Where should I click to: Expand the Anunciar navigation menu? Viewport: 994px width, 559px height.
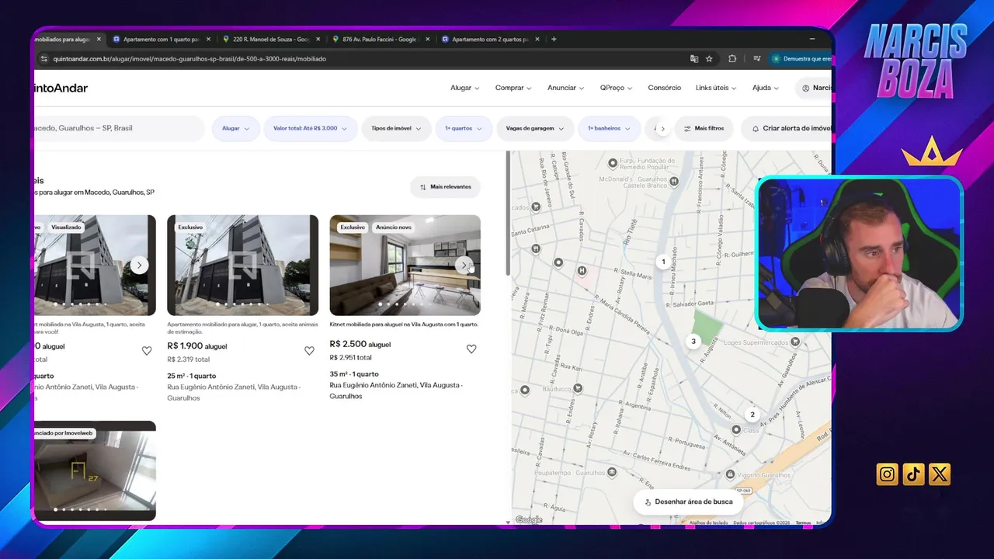click(565, 88)
